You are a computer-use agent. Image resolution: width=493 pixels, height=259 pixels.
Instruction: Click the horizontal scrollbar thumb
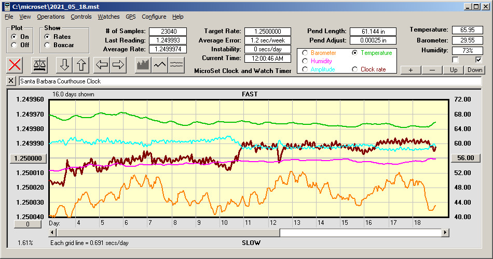tap(168, 233)
